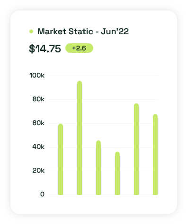Image resolution: width=187 pixels, height=224 pixels.
Task: Click the last bar near 67k
Action: coord(155,155)
